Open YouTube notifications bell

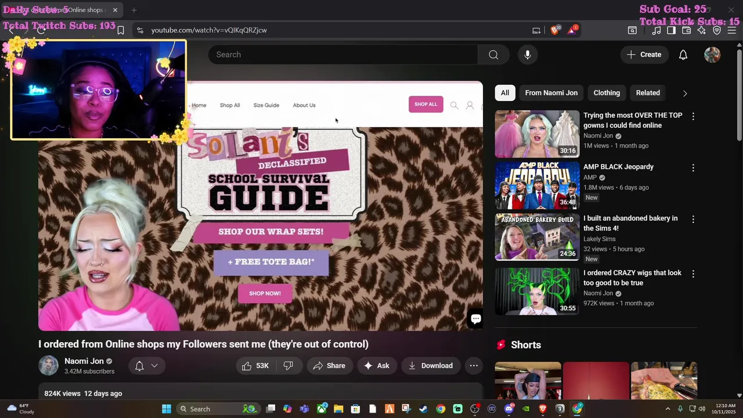coord(683,55)
